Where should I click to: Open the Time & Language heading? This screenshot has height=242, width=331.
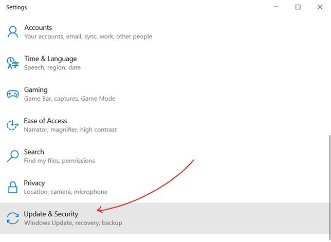pyautogui.click(x=50, y=59)
